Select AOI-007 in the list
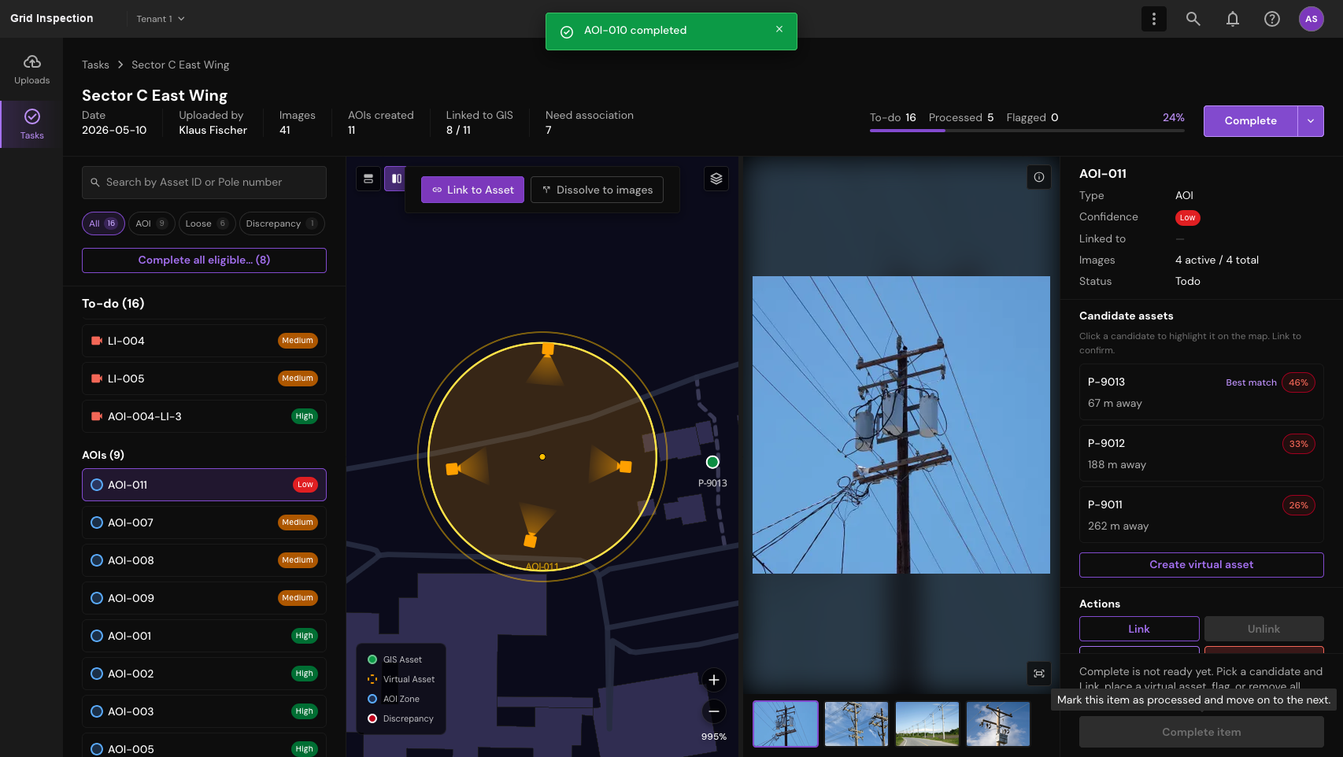 click(x=204, y=523)
